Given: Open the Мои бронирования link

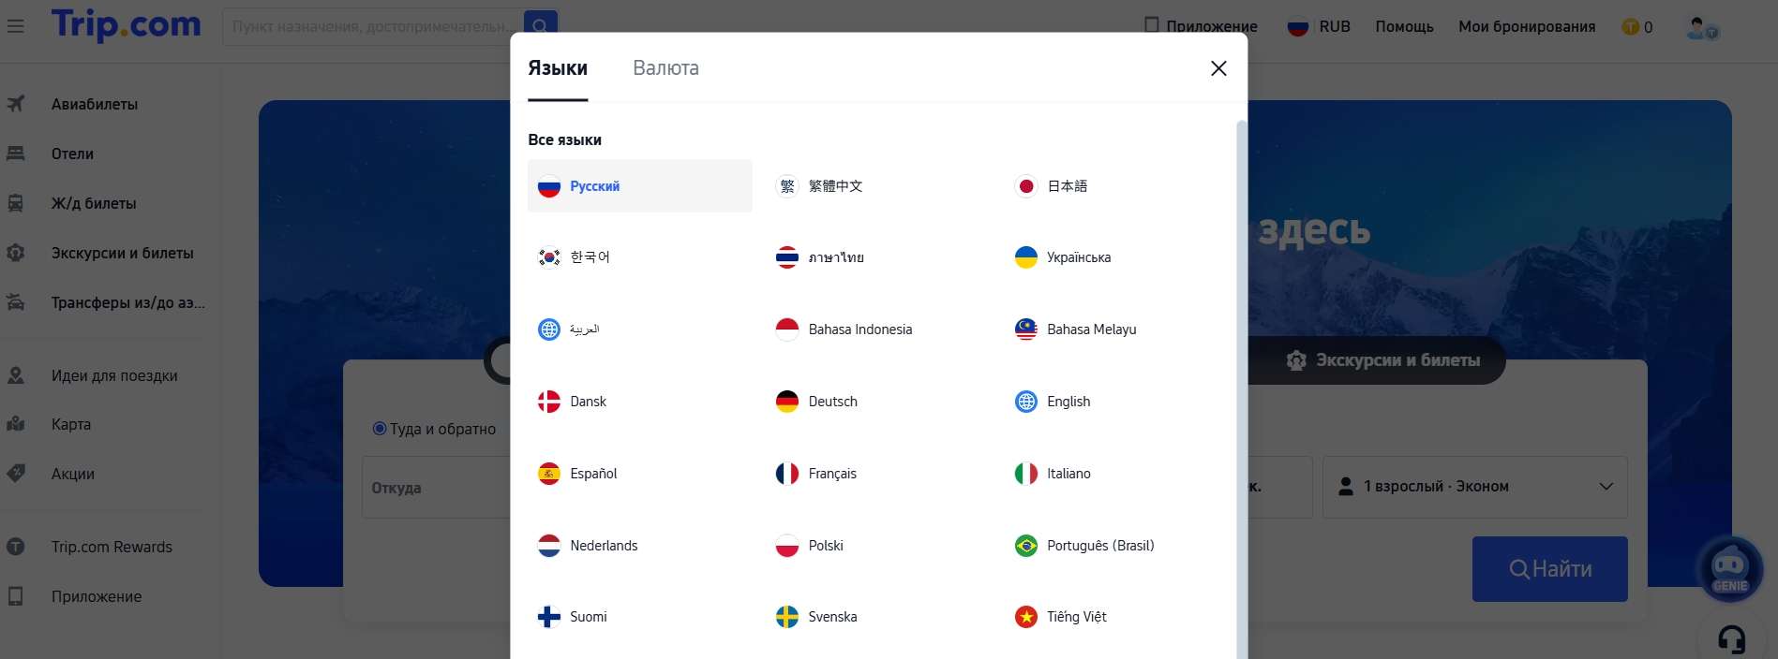Looking at the screenshot, I should (1526, 27).
